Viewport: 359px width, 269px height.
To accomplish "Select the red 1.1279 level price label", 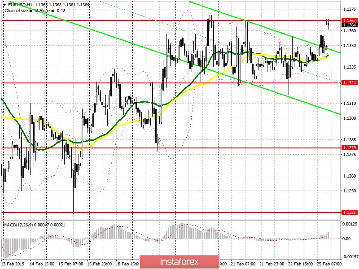I will pos(350,148).
